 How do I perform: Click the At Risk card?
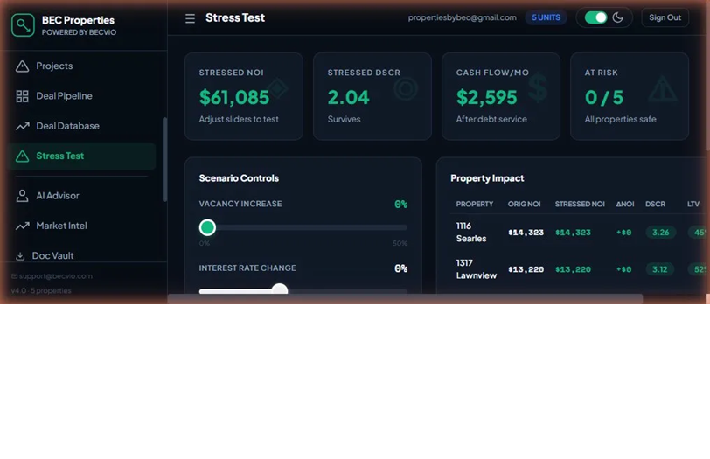pos(630,96)
